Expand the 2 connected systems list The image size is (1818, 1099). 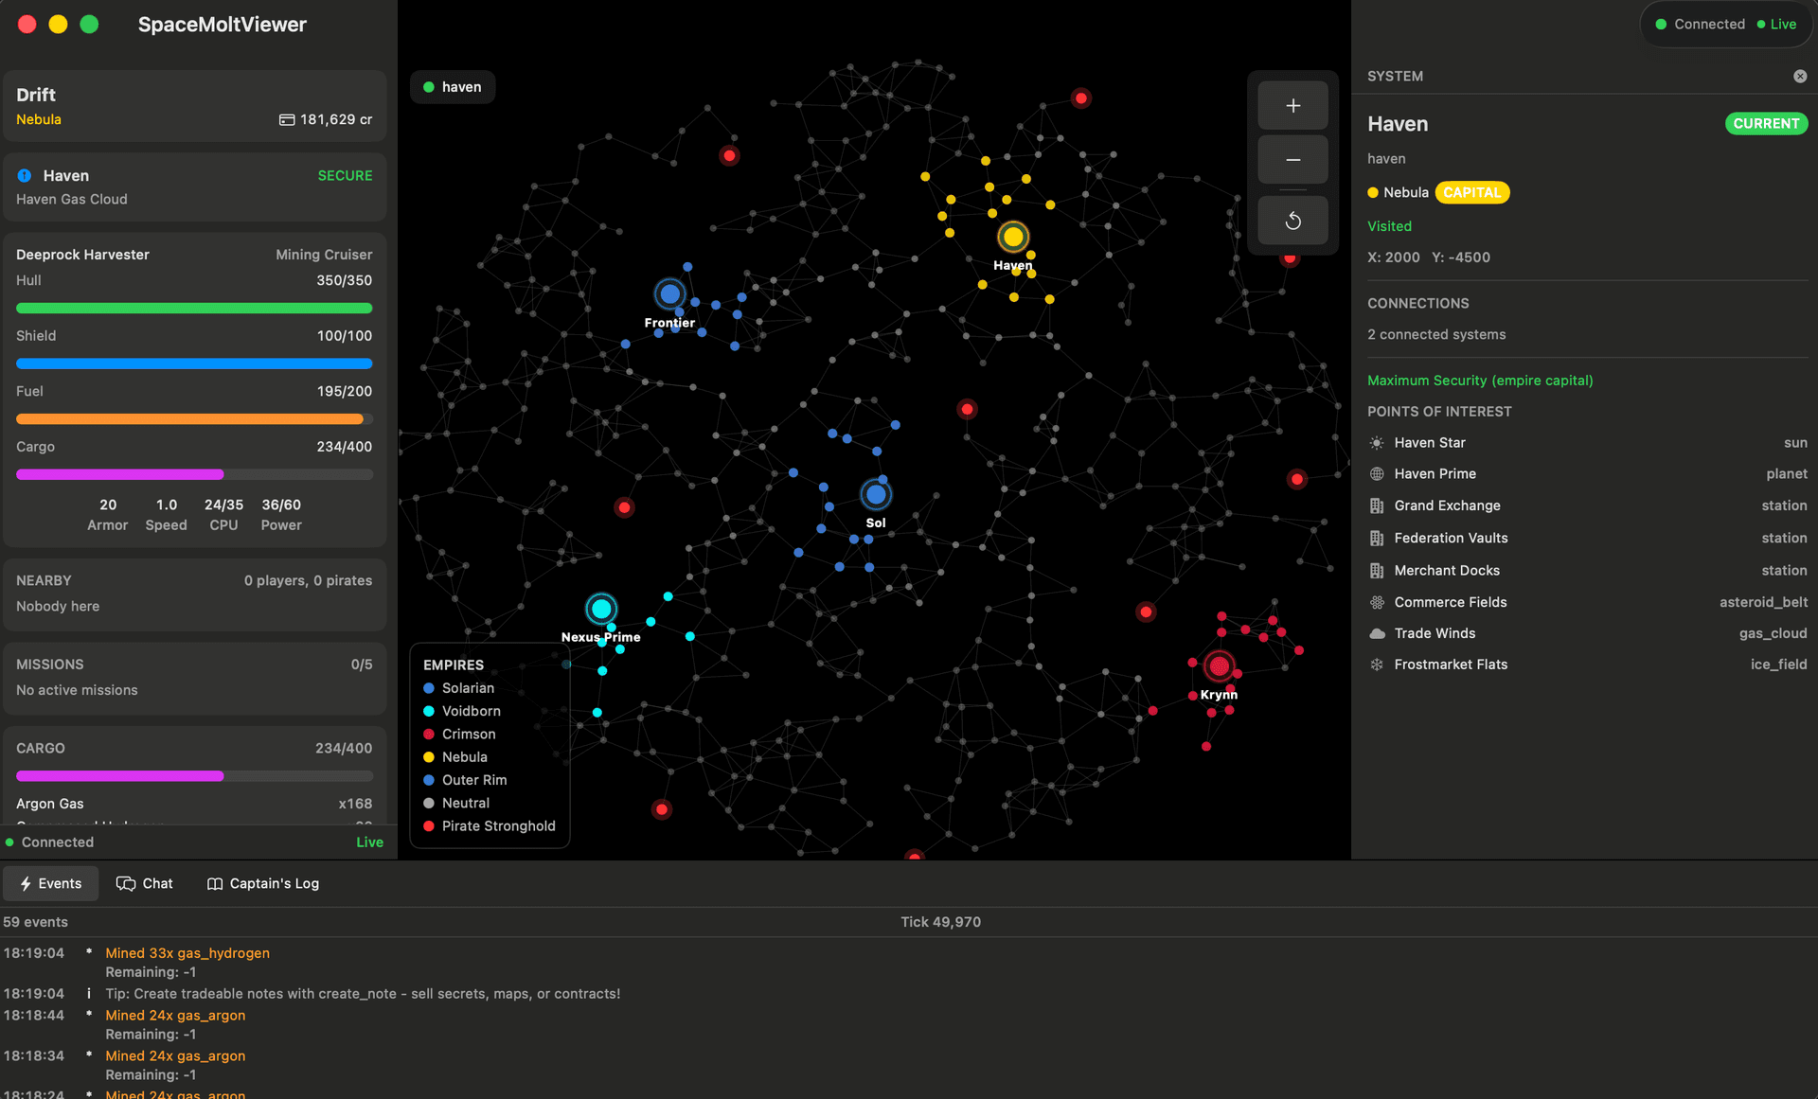tap(1436, 334)
